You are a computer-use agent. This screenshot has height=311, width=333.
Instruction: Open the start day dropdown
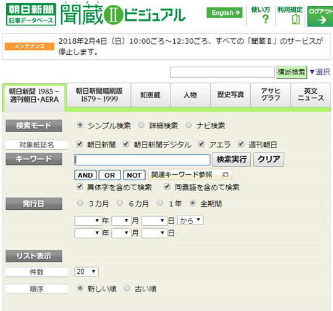(x=154, y=221)
